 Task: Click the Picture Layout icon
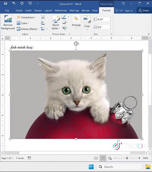coord(65,28)
